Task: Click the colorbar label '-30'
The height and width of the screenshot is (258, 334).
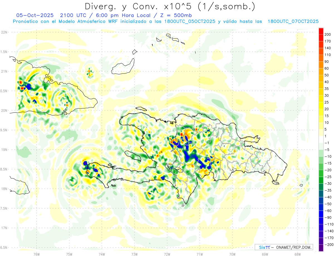Action: point(328,184)
